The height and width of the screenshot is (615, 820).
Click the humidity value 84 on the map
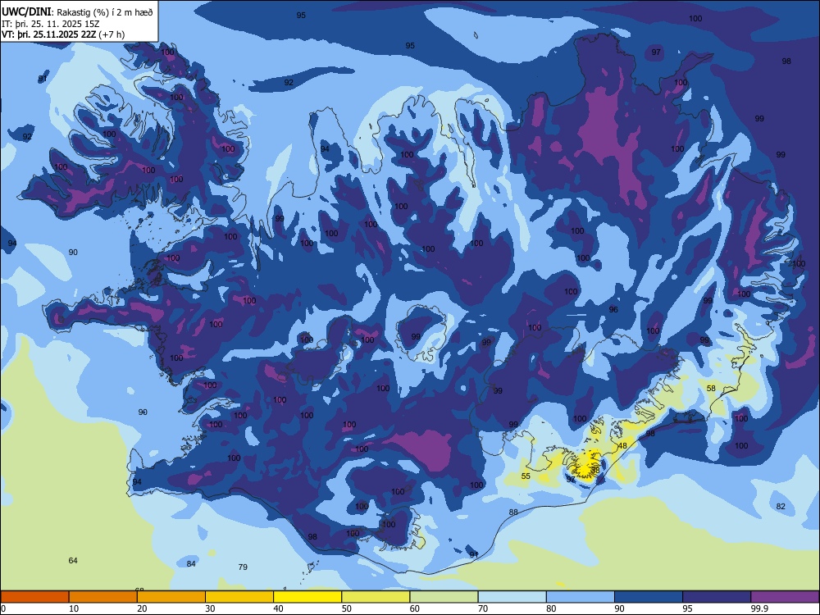(191, 564)
